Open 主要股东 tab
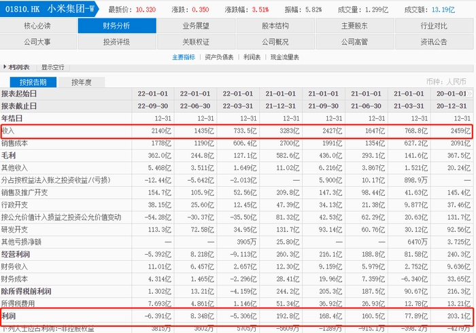Image resolution: width=476 pixels, height=333 pixels. click(354, 26)
